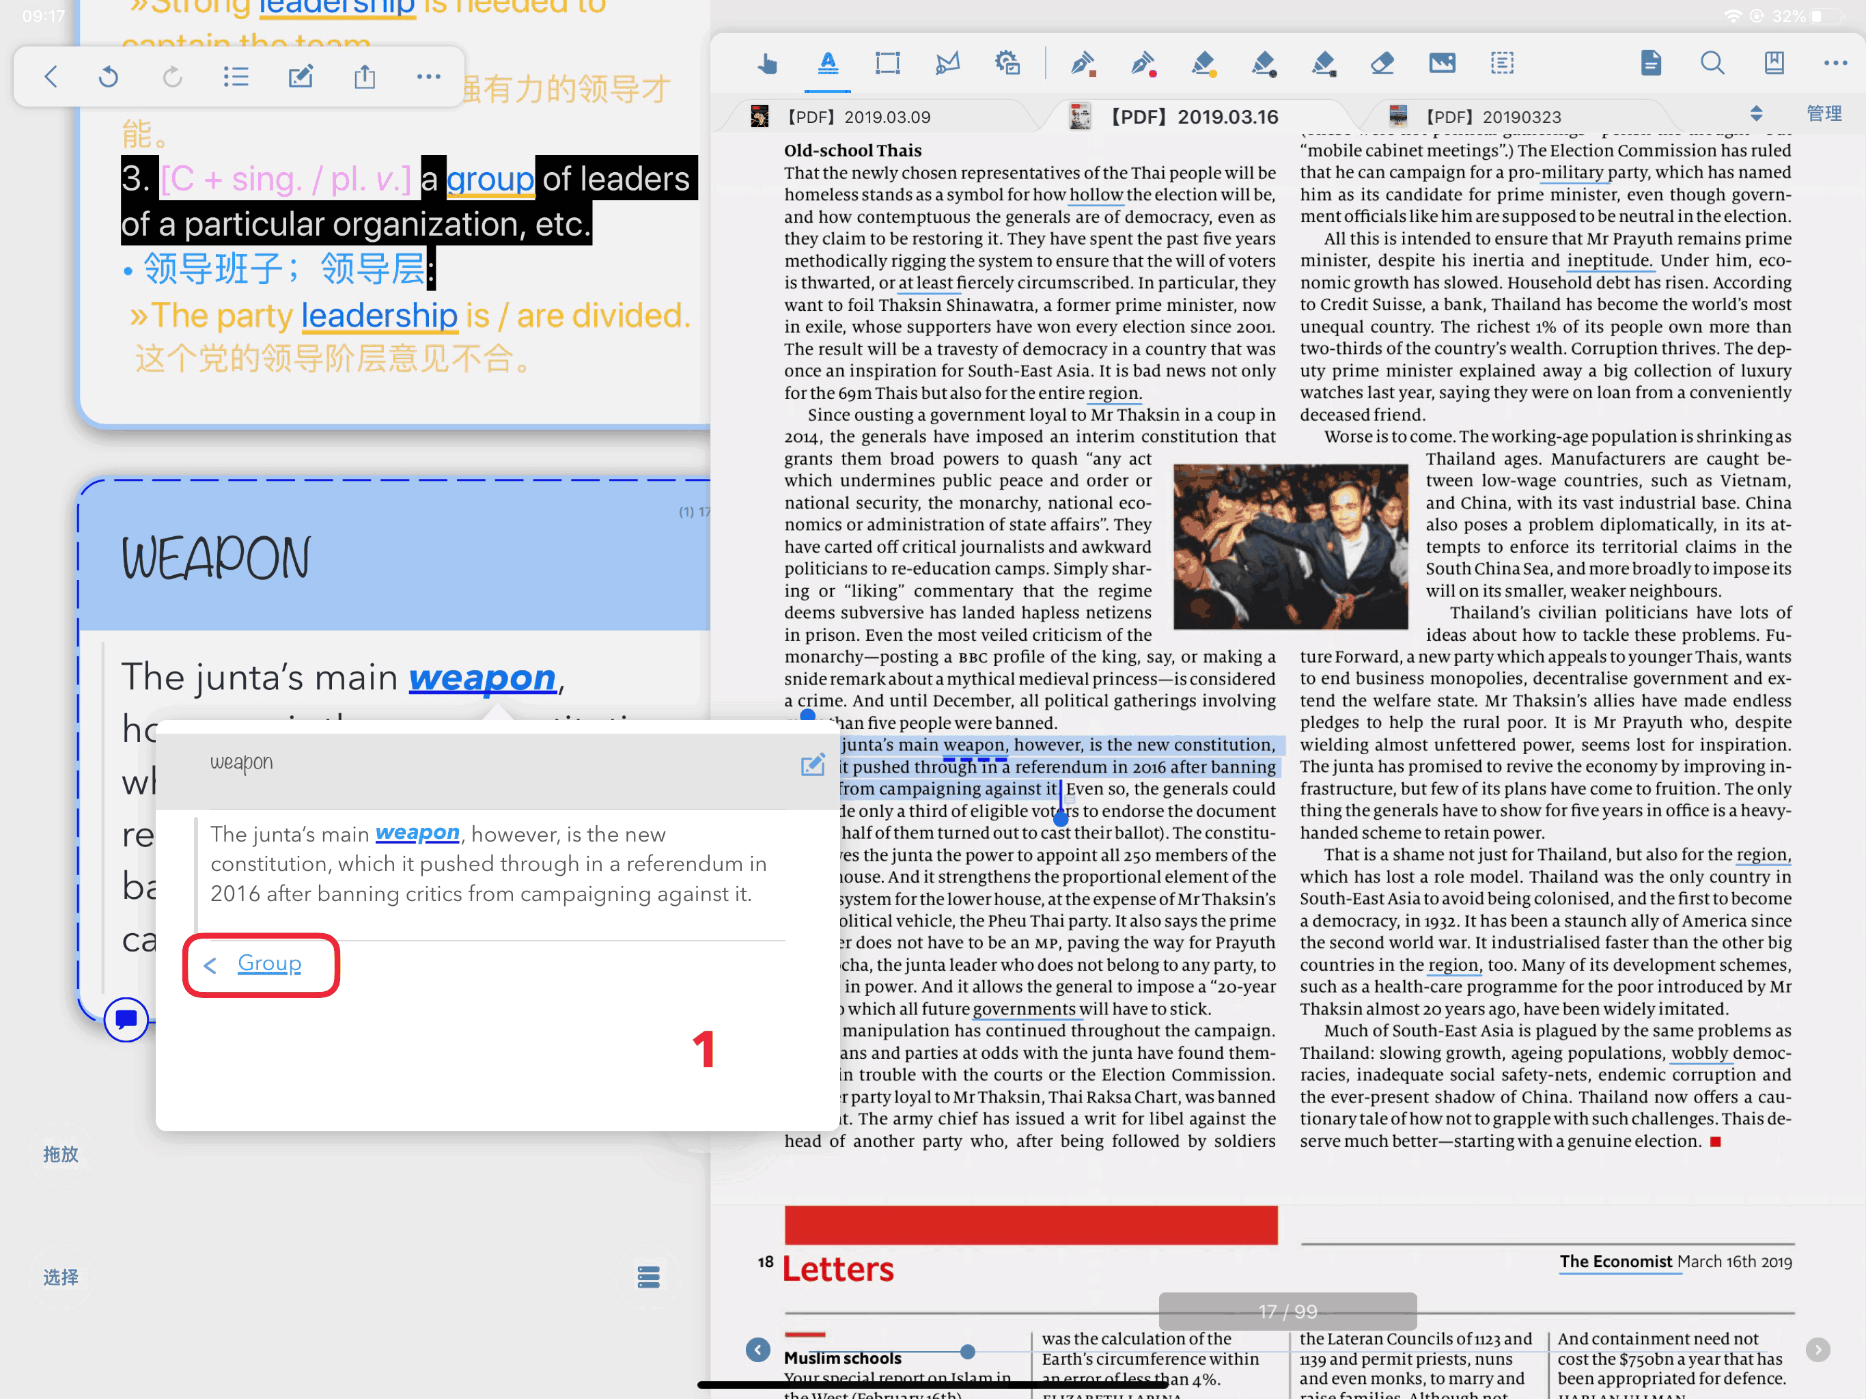1866x1399 pixels.
Task: Tap the dashed text-box tool icon
Action: click(1503, 64)
